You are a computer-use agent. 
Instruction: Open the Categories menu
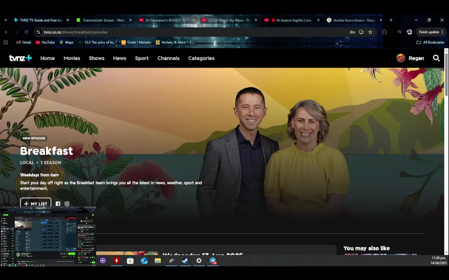click(201, 58)
